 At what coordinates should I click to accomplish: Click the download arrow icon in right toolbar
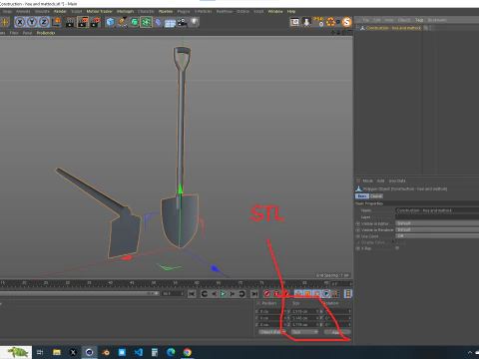(306, 22)
